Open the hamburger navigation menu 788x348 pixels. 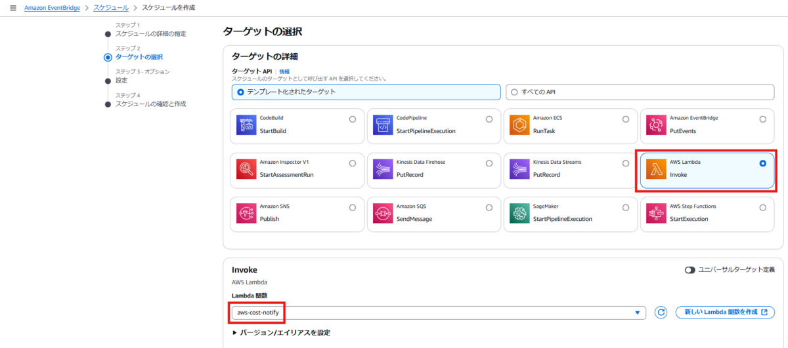[12, 7]
